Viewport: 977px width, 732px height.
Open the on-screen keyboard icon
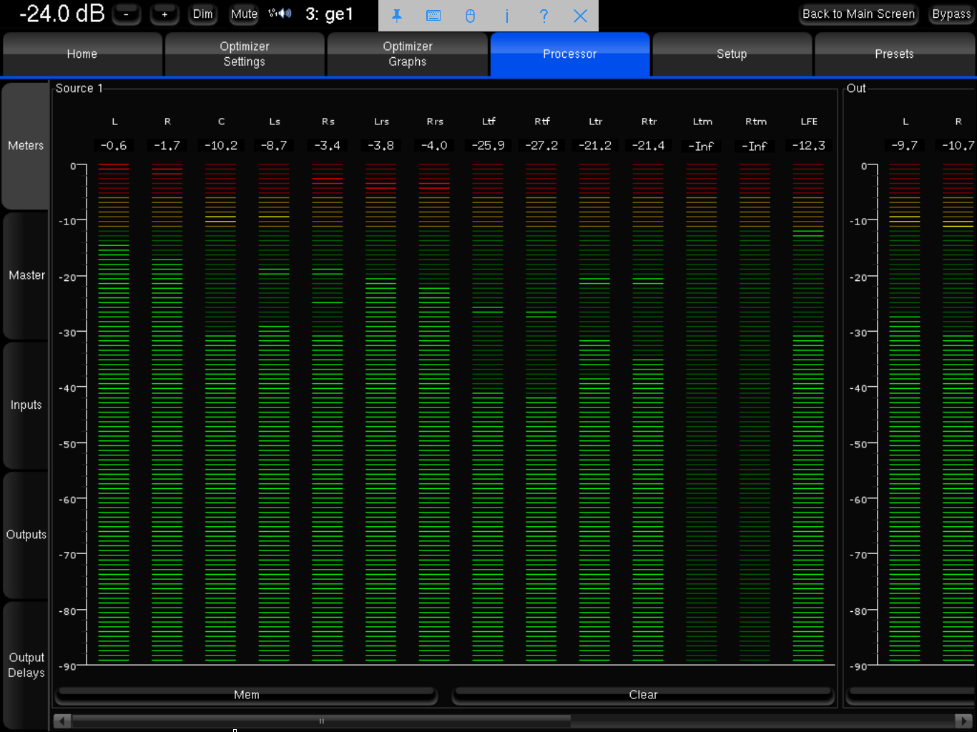tap(433, 16)
